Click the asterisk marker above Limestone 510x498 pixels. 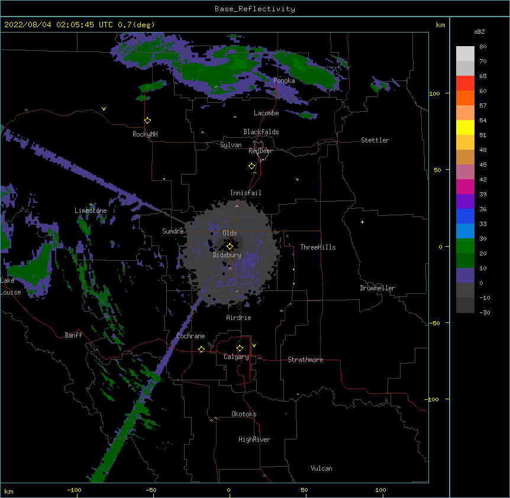pos(91,205)
